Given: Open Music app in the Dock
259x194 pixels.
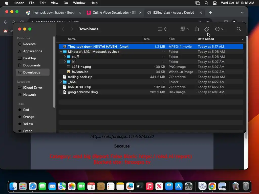Looking at the screenshot, I should (x=149, y=186).
